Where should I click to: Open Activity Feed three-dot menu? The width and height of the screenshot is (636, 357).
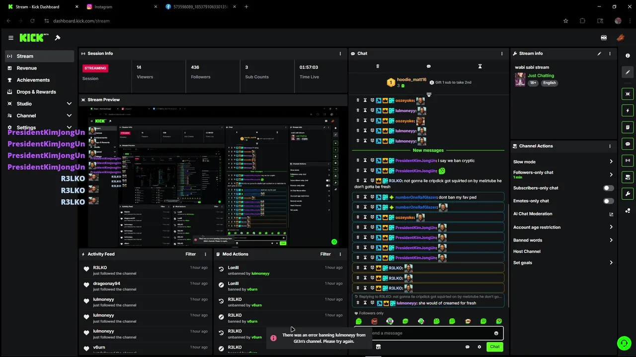206,254
